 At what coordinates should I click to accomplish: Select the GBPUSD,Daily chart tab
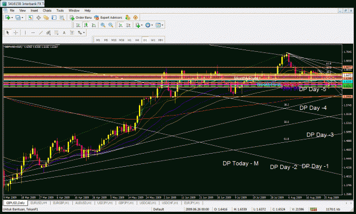tap(15, 203)
